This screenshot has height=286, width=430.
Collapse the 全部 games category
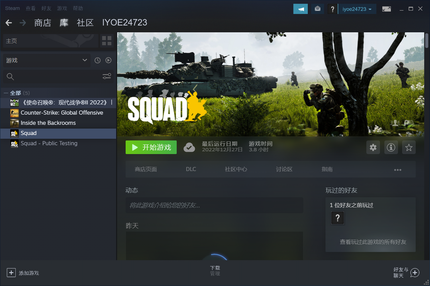(6, 93)
